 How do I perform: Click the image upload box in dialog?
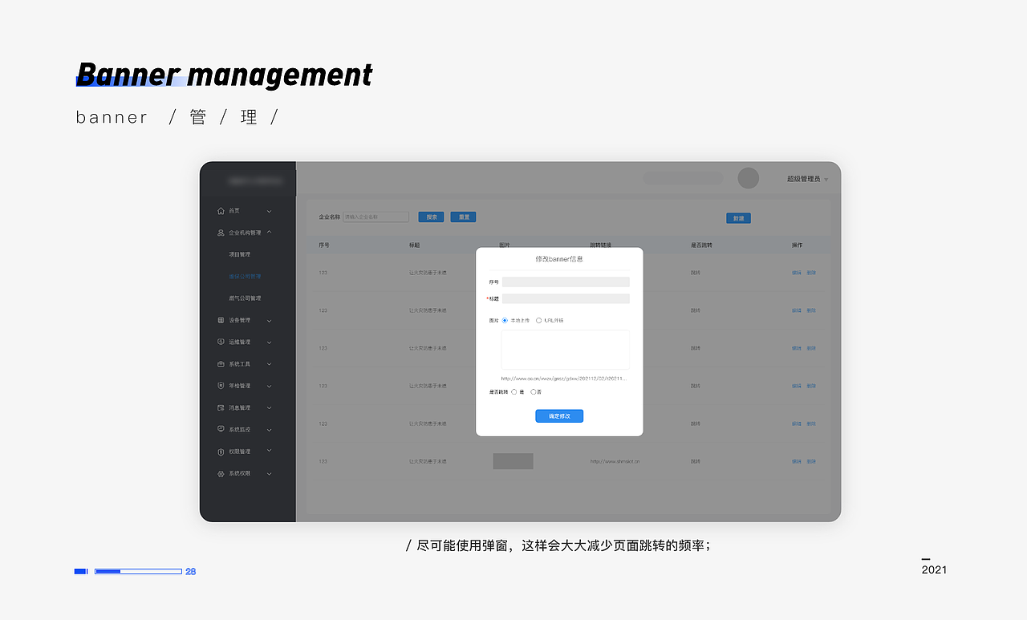click(x=566, y=350)
